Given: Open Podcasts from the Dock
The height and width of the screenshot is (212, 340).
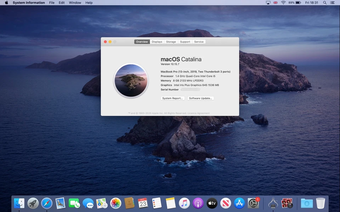Looking at the screenshot, I should 198,204.
